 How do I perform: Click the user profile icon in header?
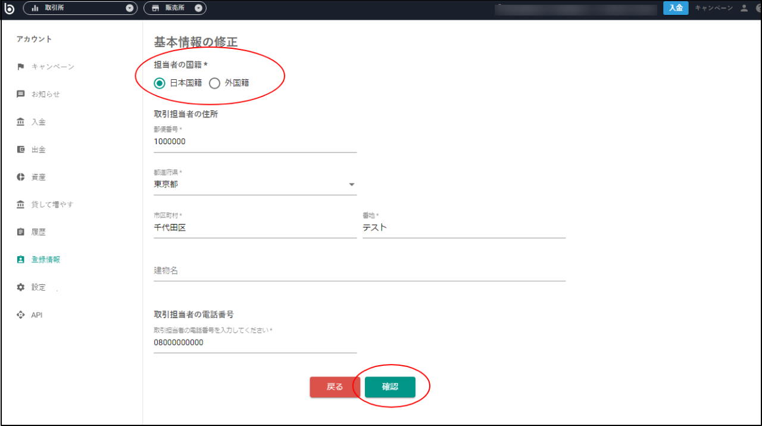[x=744, y=8]
